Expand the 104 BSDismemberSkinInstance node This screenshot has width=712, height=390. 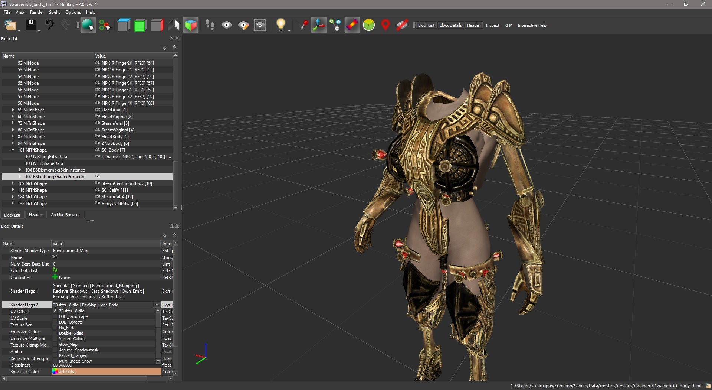click(20, 170)
